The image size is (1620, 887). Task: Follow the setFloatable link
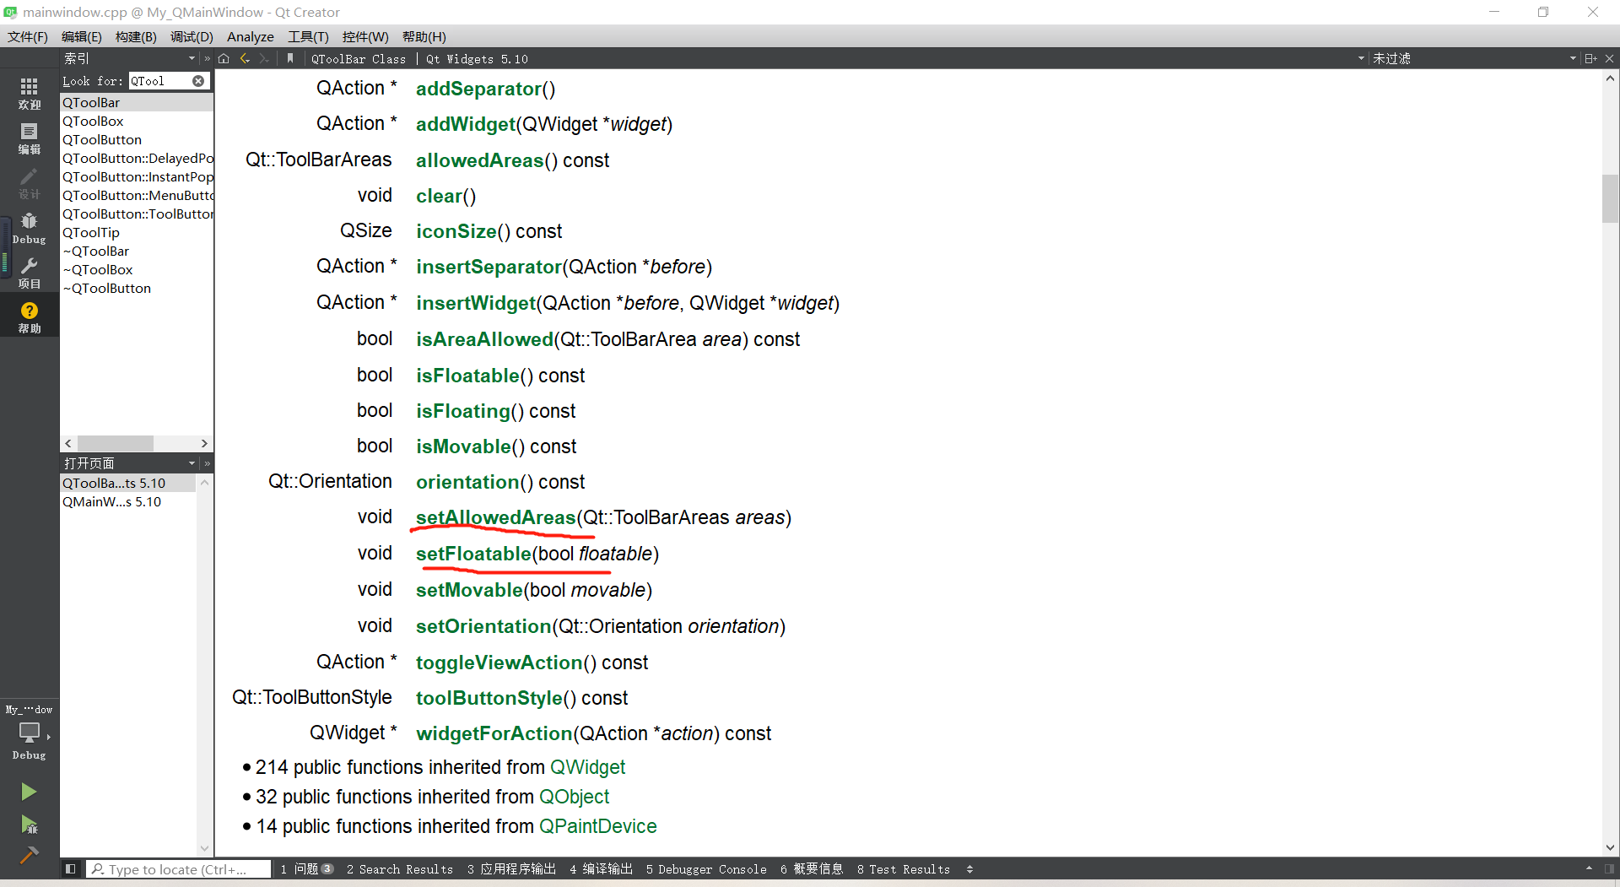473,554
